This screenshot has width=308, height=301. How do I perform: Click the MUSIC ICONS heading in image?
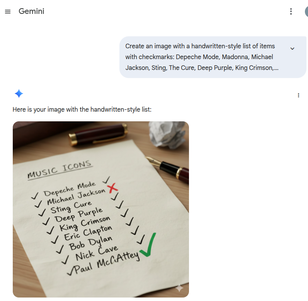60,169
